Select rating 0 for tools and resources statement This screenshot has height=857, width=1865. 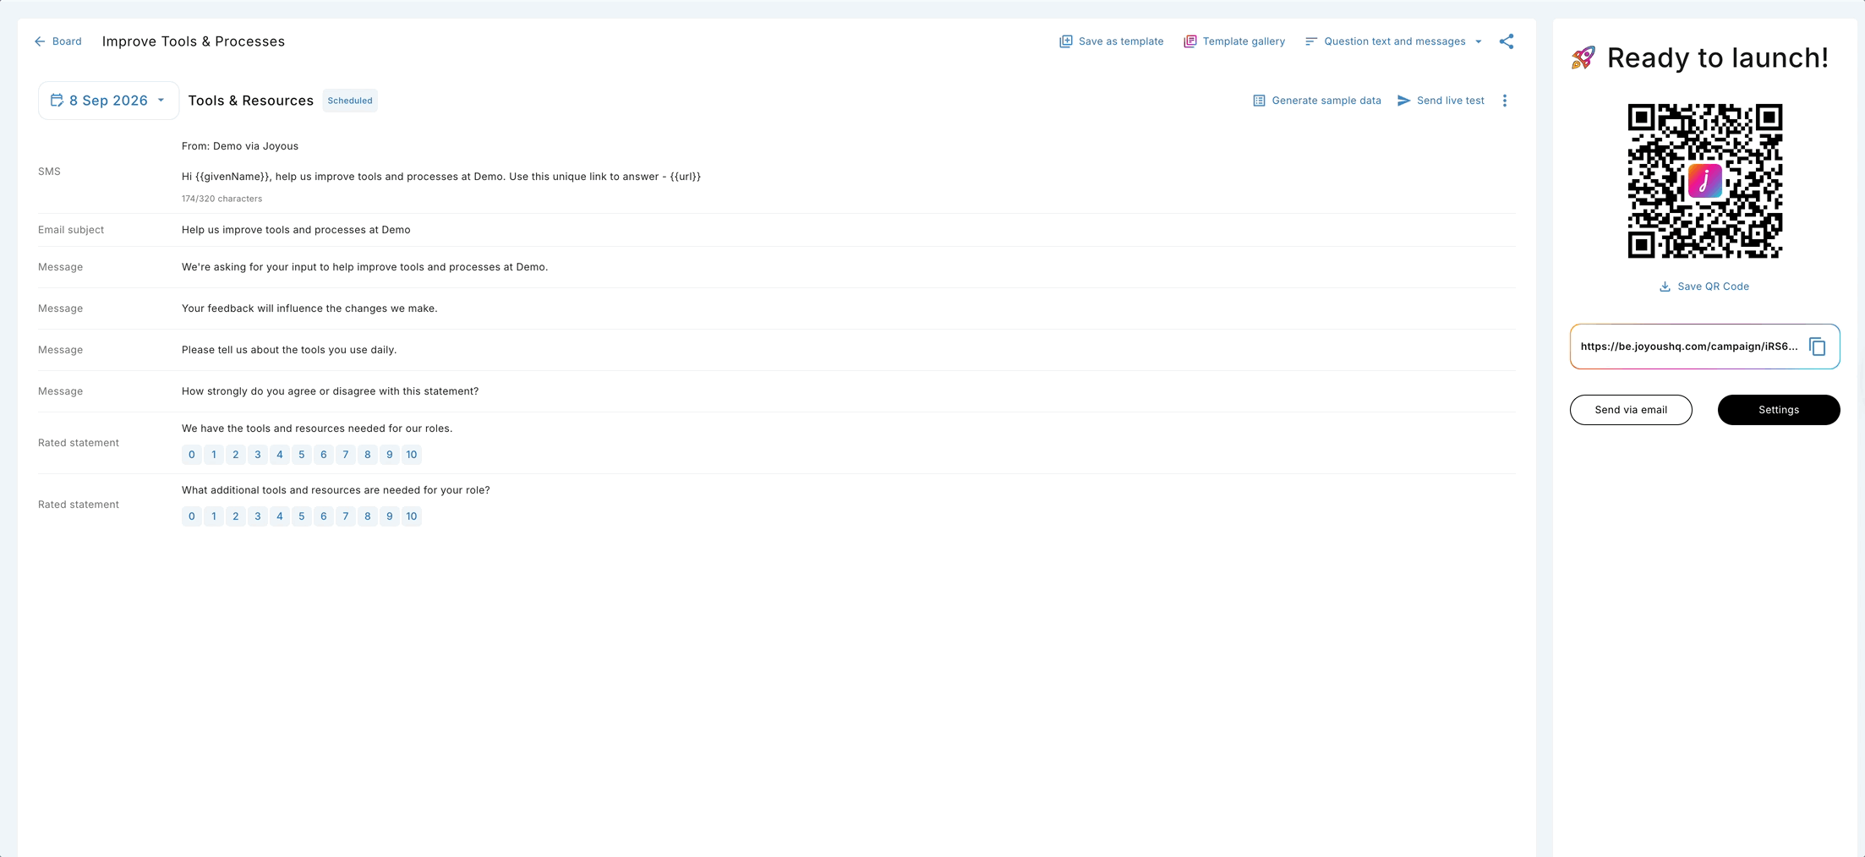pos(192,455)
